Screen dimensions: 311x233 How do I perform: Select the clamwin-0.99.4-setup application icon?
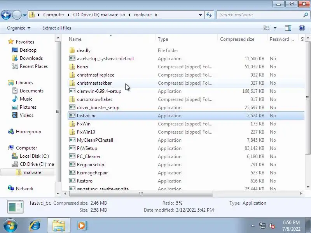point(72,91)
